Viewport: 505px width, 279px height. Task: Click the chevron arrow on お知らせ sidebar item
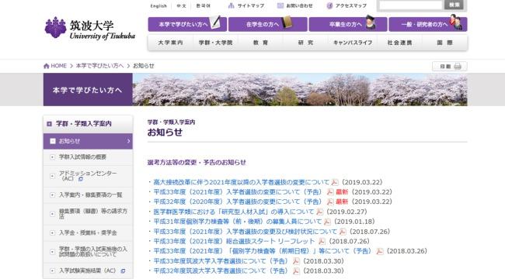128,141
